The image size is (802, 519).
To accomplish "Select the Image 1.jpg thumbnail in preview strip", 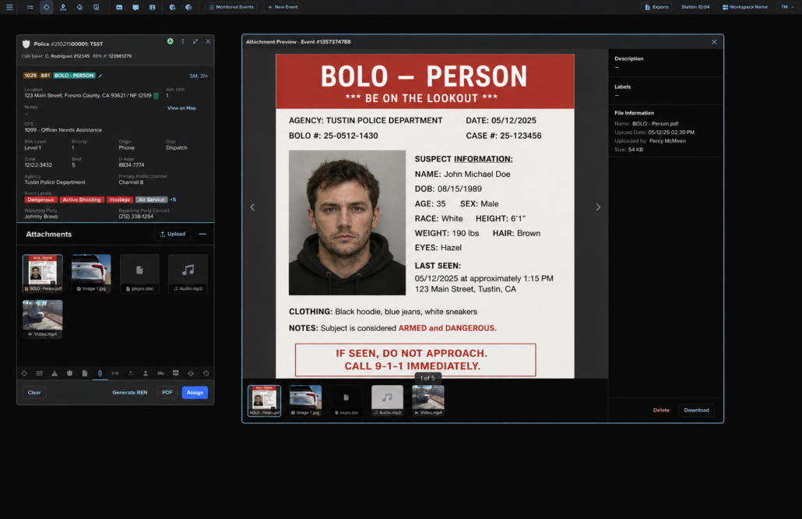I will (x=306, y=401).
